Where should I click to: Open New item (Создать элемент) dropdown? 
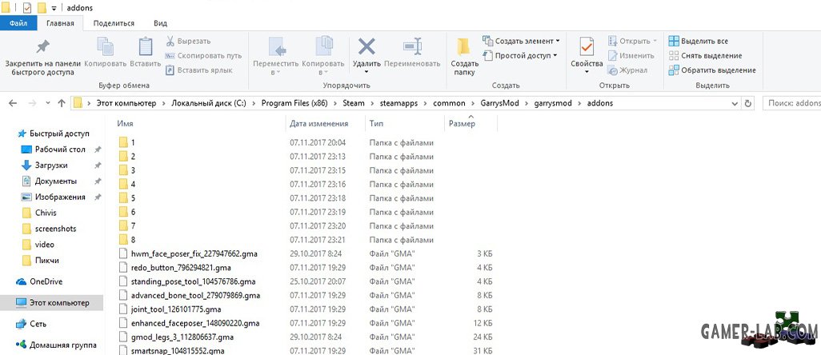[x=521, y=41]
